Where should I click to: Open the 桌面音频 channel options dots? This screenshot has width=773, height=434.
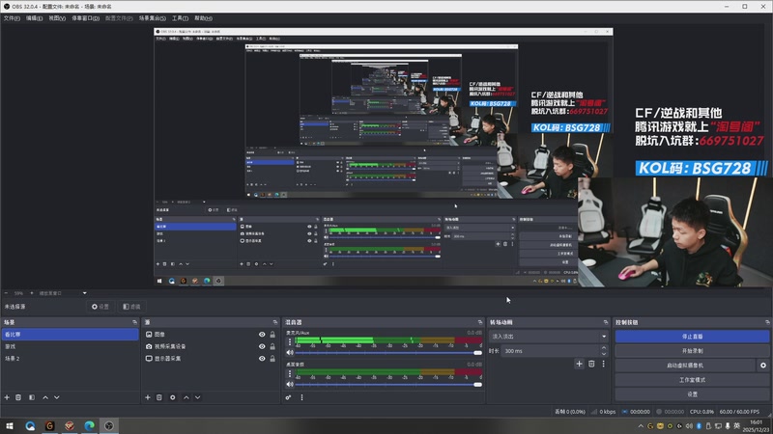tap(289, 374)
